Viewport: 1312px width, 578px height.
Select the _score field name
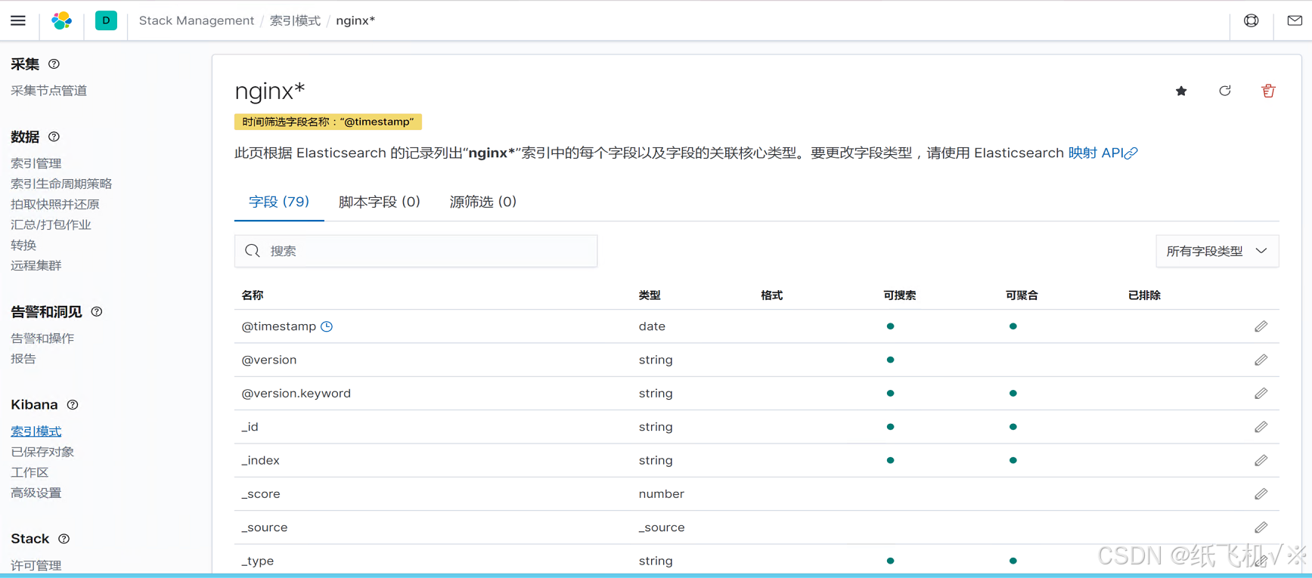(261, 494)
